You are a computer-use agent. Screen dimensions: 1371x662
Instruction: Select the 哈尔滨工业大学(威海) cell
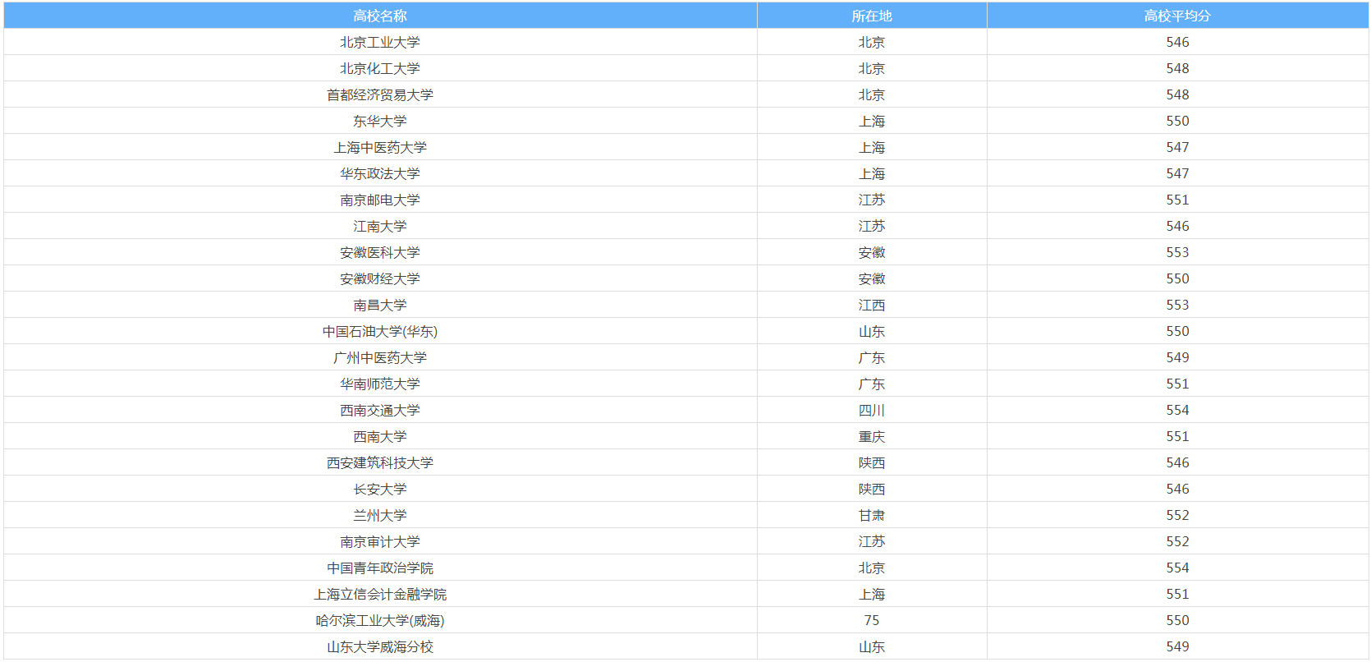[x=380, y=620]
